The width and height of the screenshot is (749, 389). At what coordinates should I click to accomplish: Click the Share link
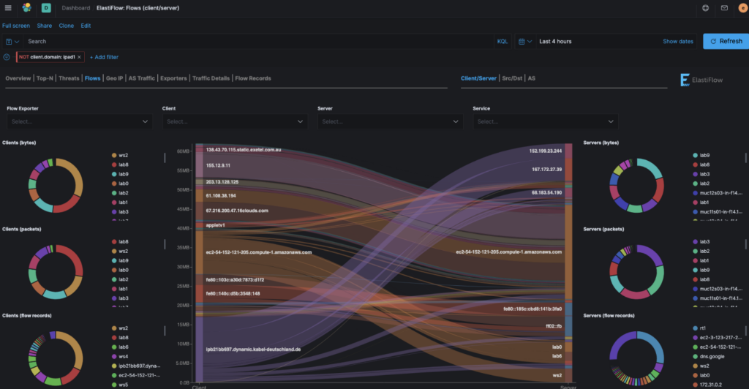coord(45,26)
